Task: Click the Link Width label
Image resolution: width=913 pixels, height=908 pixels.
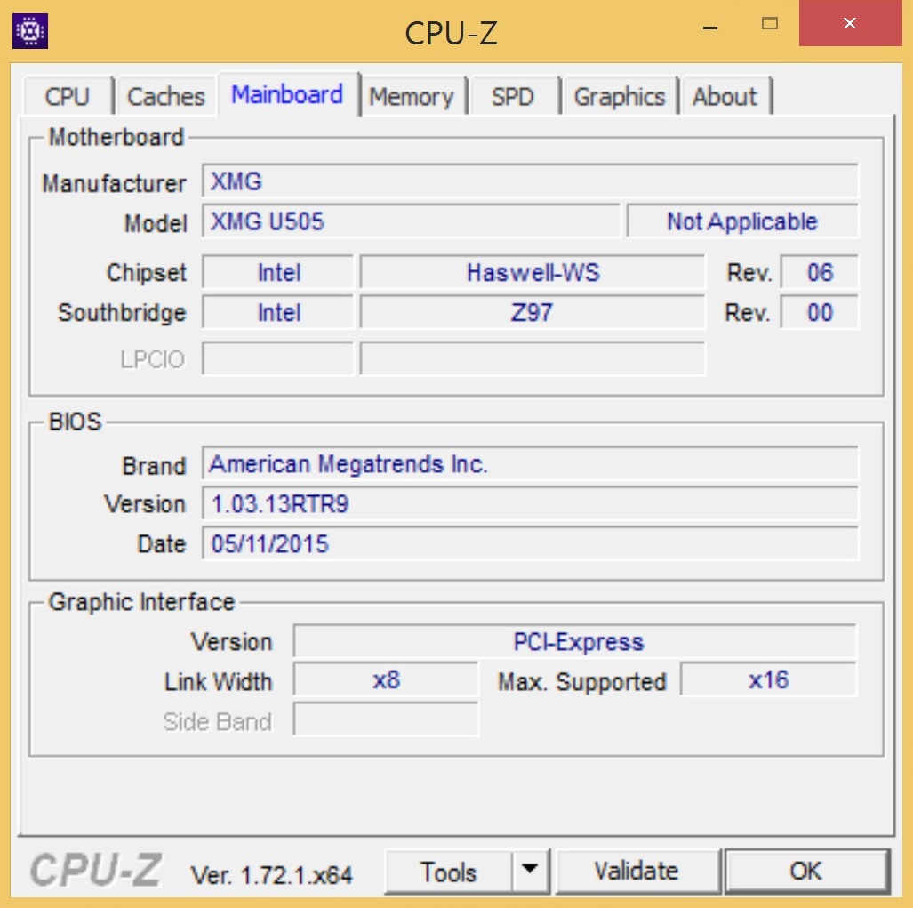Action: pyautogui.click(x=218, y=681)
